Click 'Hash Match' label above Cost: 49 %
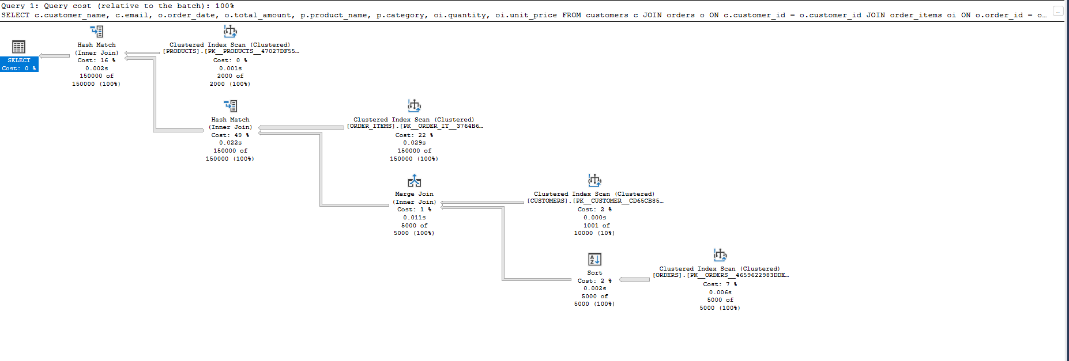Image resolution: width=1069 pixels, height=361 pixels. (231, 120)
